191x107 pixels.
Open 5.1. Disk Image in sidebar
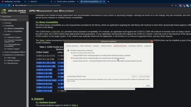(x=10, y=58)
